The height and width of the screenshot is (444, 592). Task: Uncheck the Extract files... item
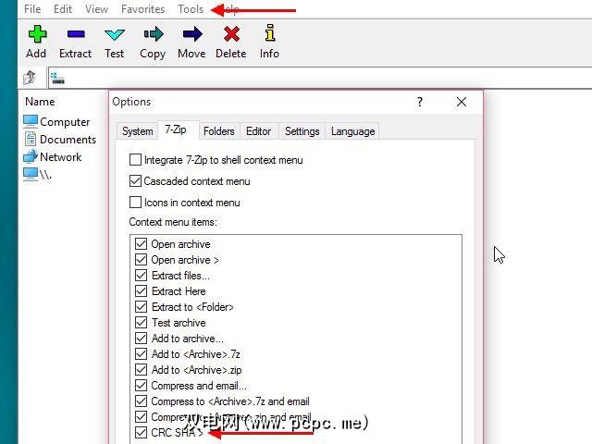tap(141, 276)
